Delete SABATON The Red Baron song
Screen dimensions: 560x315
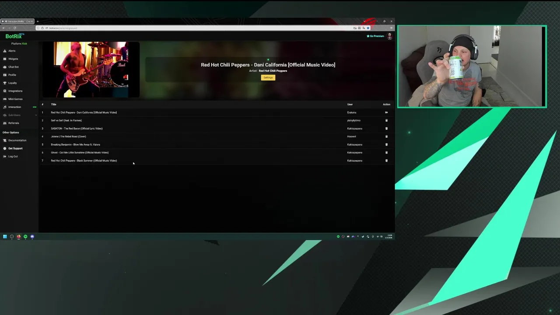click(386, 128)
